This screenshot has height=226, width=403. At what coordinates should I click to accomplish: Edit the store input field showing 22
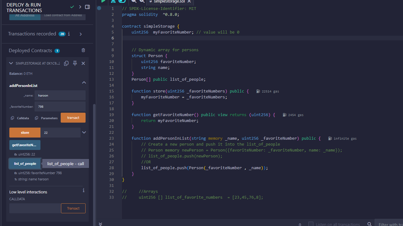(x=60, y=133)
